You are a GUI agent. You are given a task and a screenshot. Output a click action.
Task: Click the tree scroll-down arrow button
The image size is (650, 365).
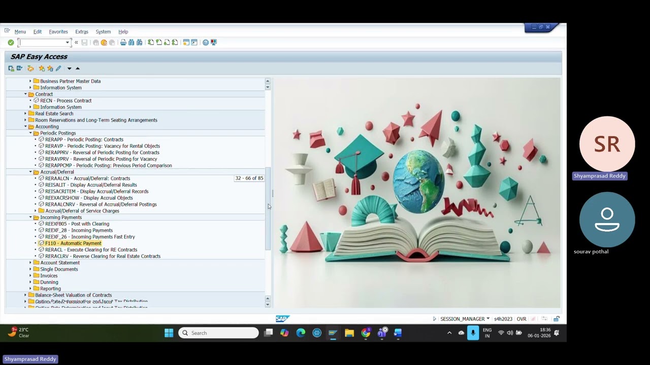pos(268,304)
